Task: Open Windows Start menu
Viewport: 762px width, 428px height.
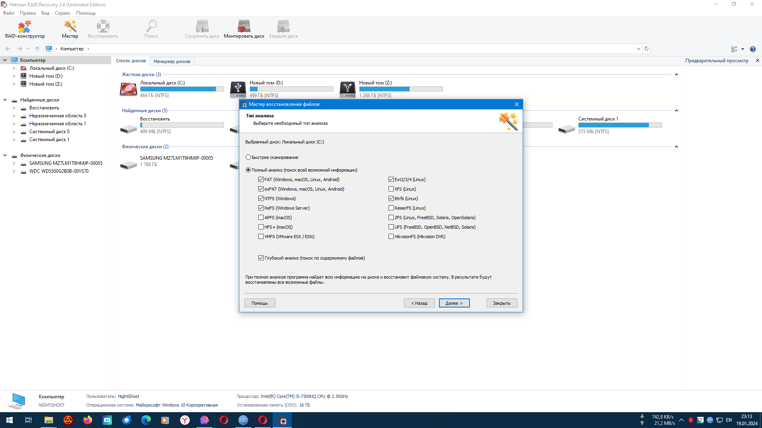Action: [x=10, y=420]
